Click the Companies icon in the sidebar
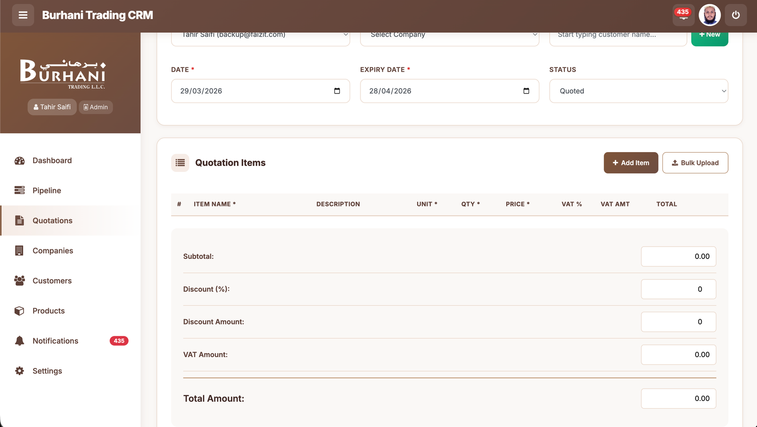 coord(19,250)
